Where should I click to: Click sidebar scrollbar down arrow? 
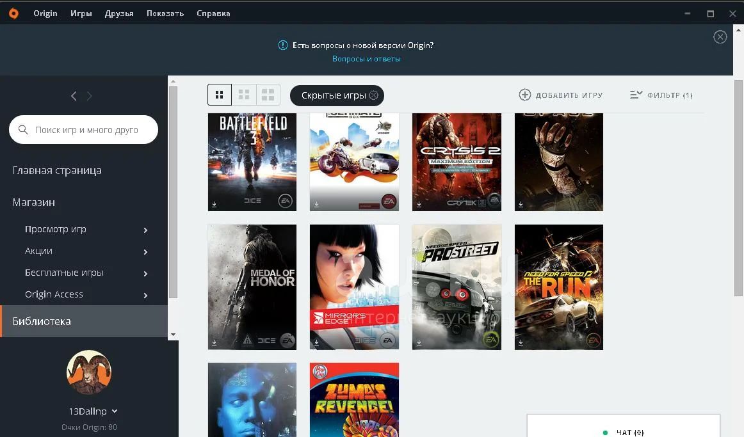[173, 334]
